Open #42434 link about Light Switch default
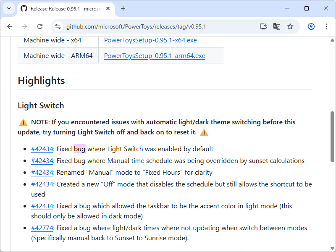The height and width of the screenshot is (252, 336). (42, 149)
